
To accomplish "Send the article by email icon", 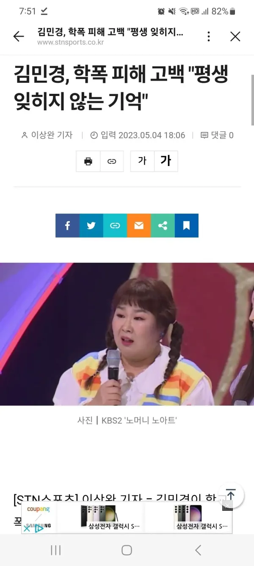I will pyautogui.click(x=139, y=225).
